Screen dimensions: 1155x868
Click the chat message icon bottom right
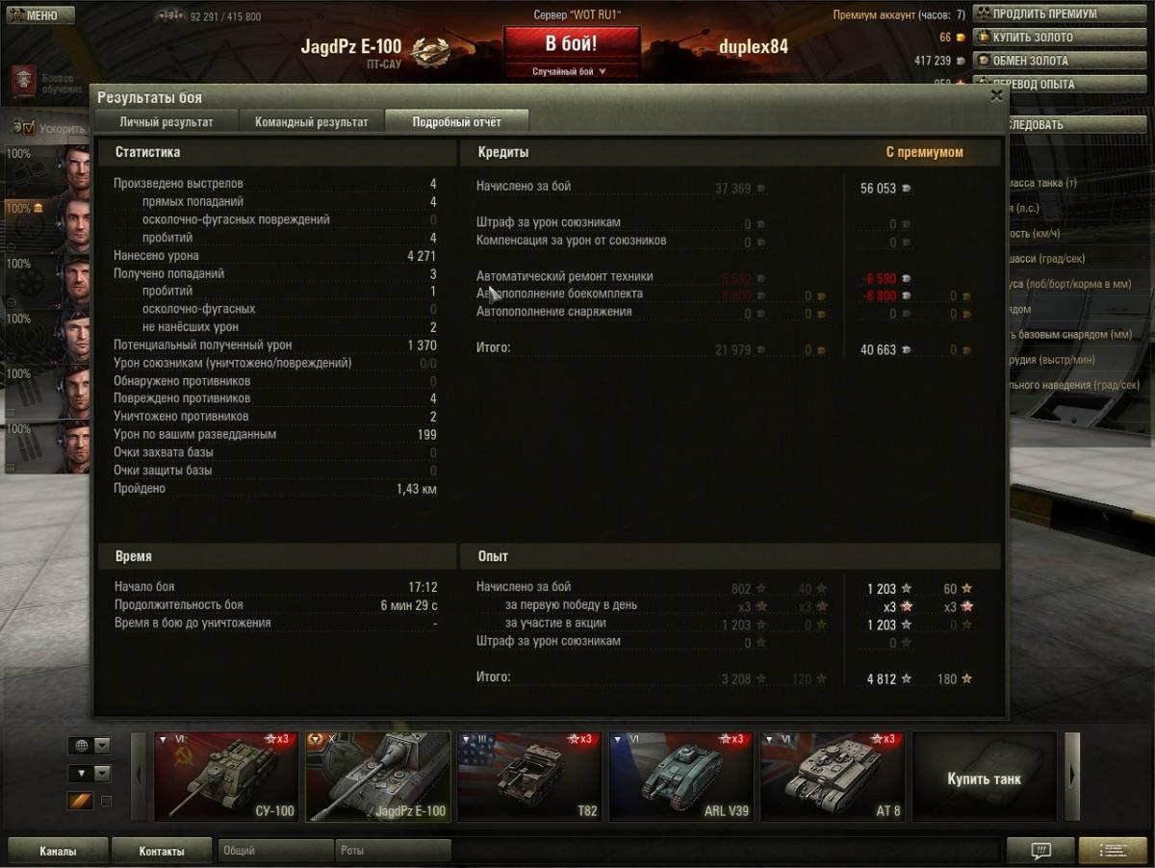coord(1040,851)
